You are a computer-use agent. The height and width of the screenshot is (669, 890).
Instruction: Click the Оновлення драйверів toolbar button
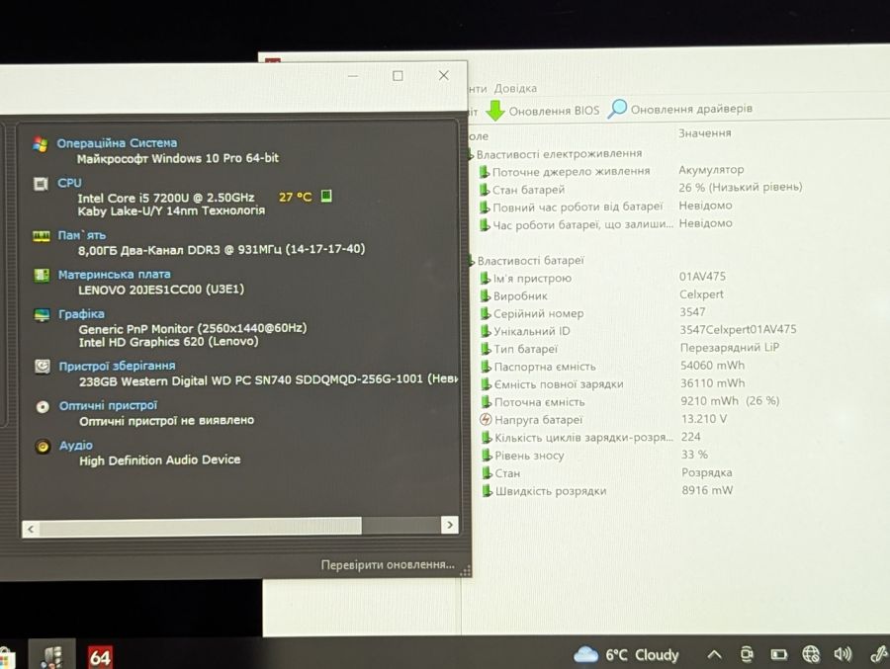pyautogui.click(x=680, y=109)
